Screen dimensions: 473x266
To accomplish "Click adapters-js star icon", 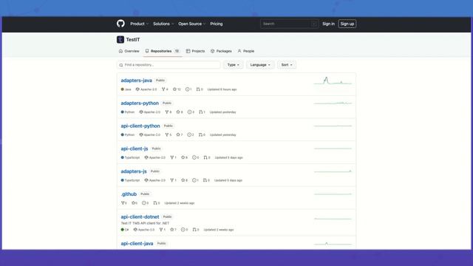I will (x=183, y=180).
